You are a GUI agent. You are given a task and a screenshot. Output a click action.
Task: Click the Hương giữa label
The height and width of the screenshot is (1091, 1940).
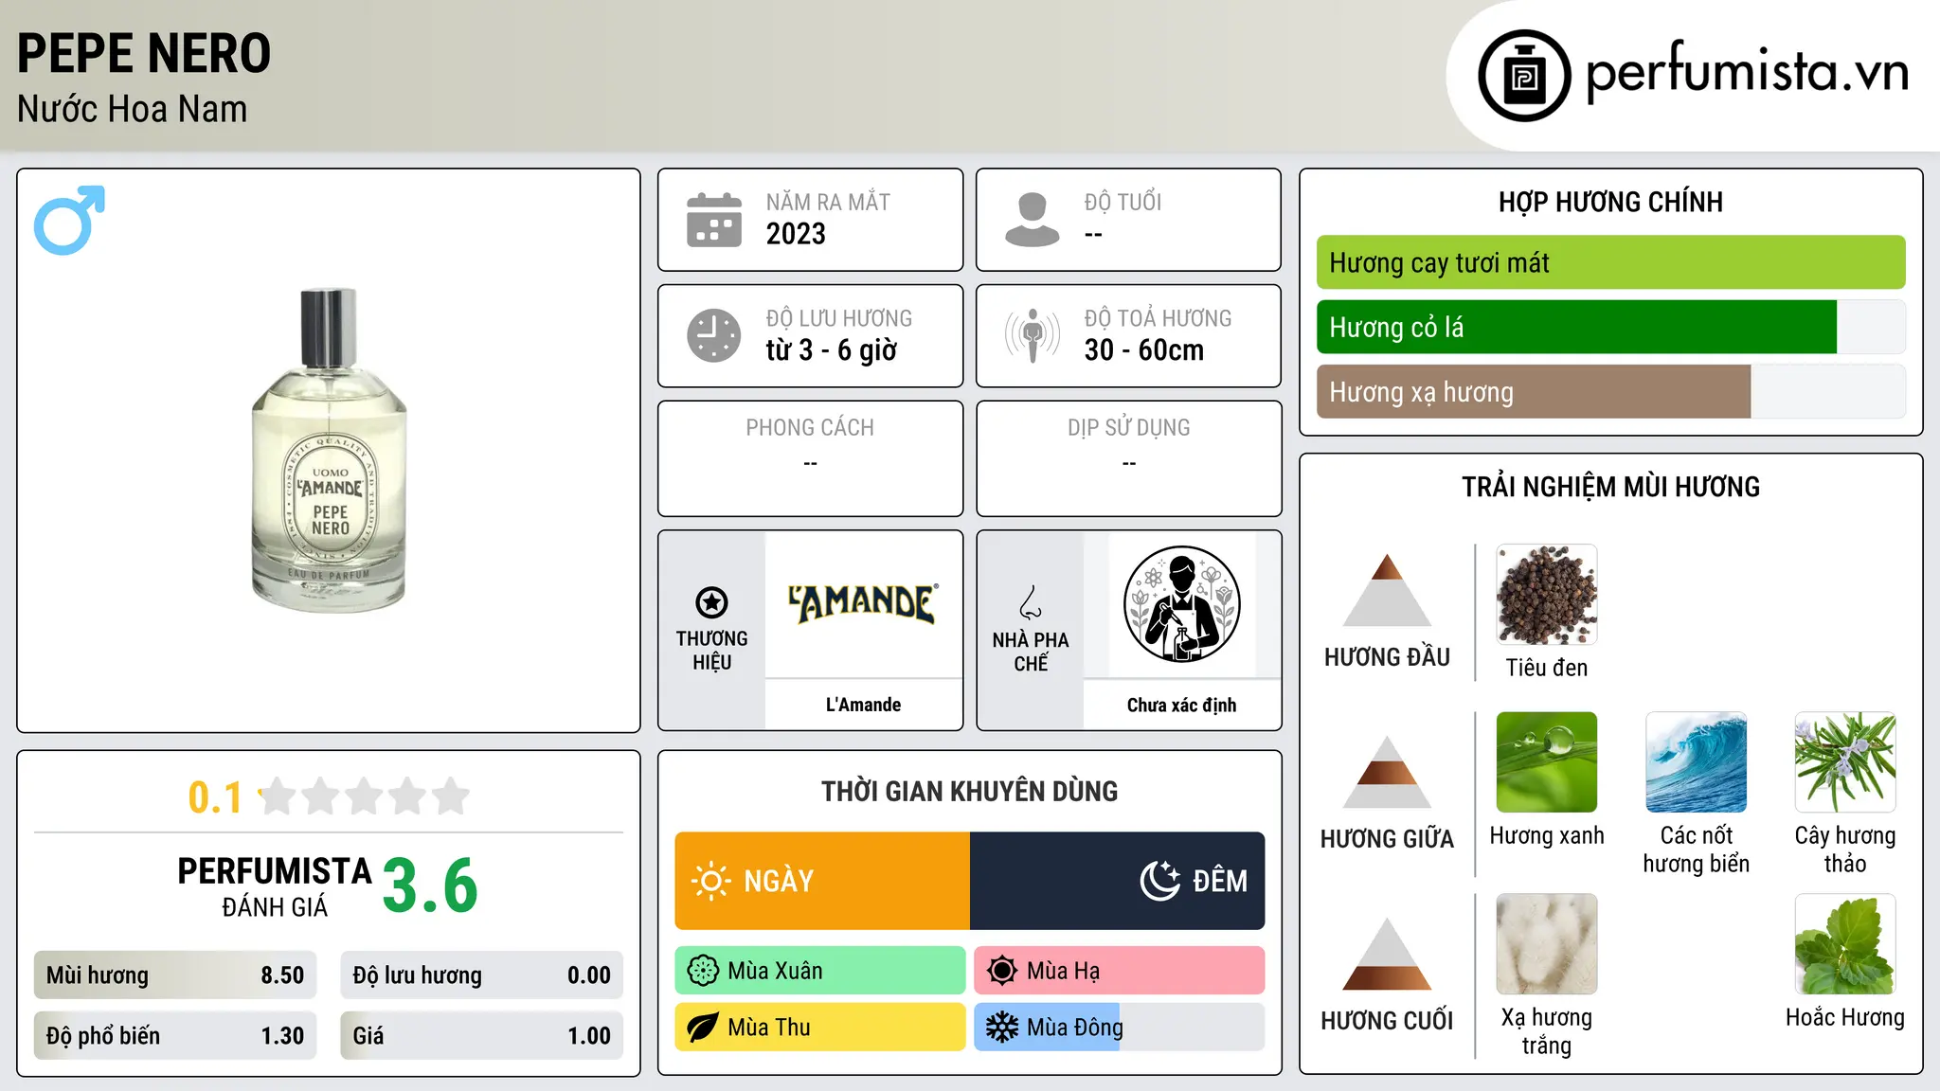(x=1387, y=839)
